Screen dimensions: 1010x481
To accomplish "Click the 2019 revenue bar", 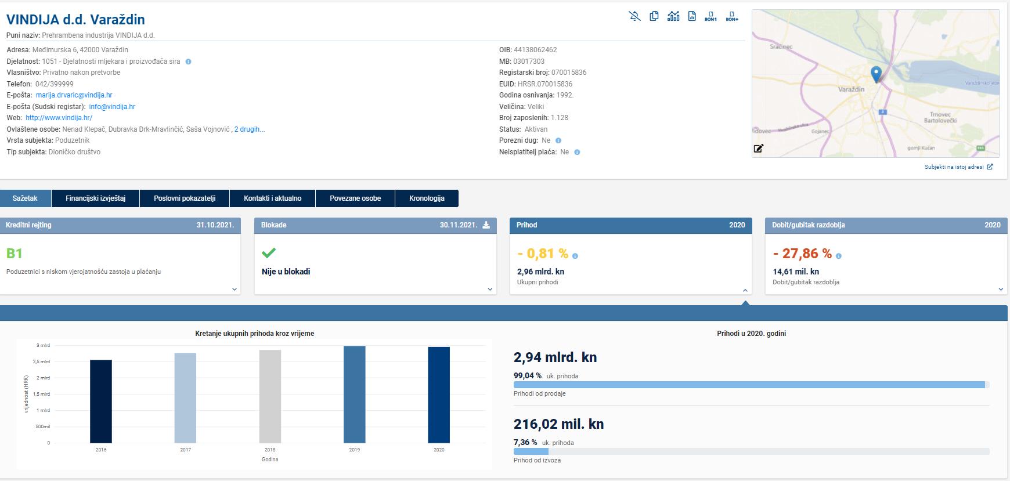I will point(355,395).
